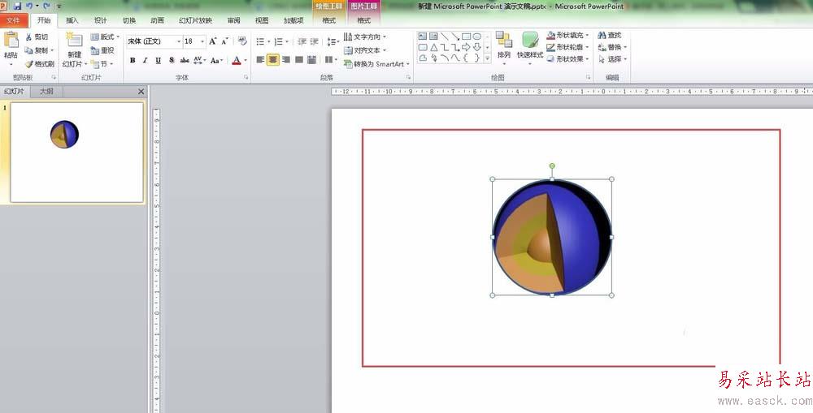Open the Replace (替换) dropdown
The width and height of the screenshot is (813, 413).
[x=612, y=47]
